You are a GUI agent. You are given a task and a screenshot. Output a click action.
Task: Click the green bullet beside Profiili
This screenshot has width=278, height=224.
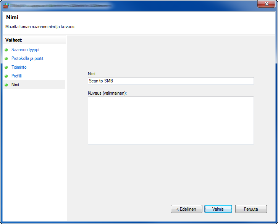pos(6,76)
